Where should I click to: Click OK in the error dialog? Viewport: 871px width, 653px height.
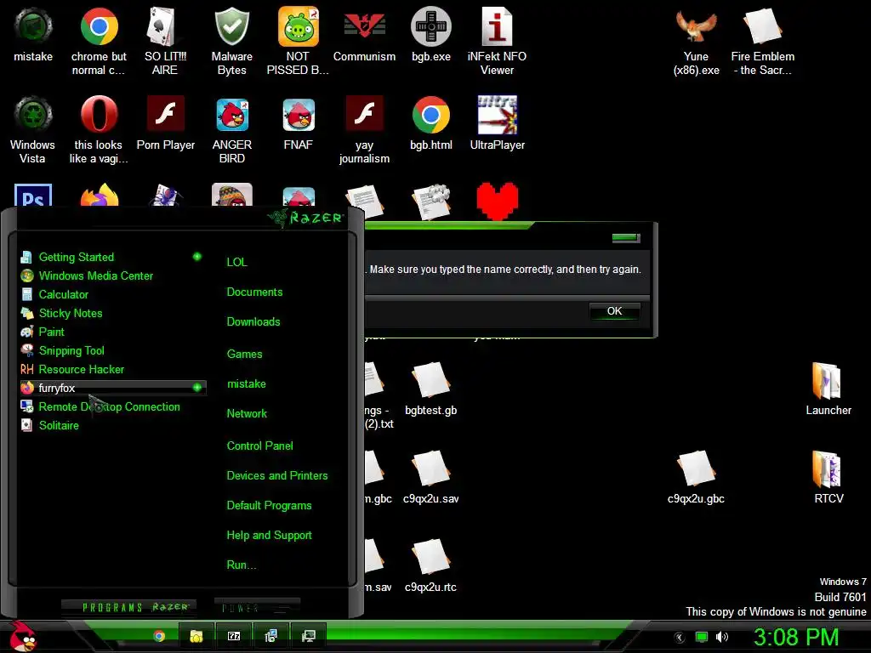point(614,311)
